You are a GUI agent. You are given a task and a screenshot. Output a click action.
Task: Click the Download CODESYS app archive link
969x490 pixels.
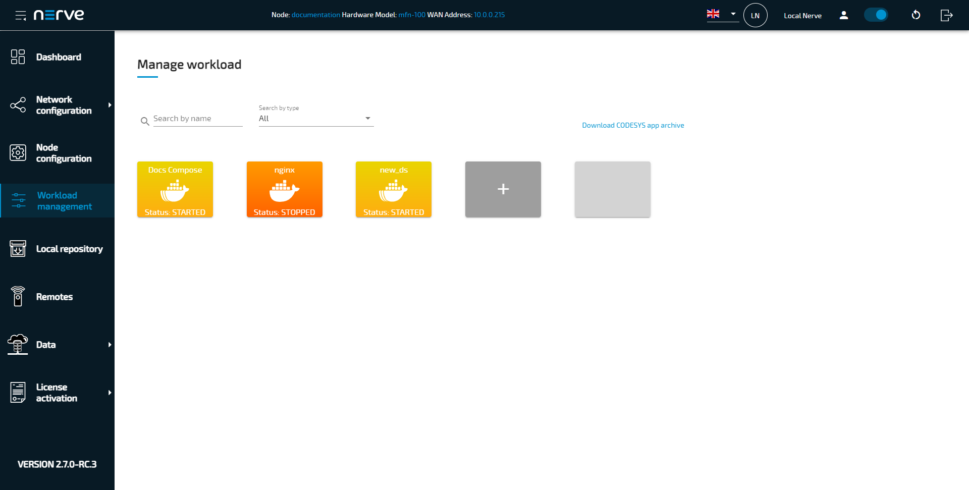coord(633,125)
